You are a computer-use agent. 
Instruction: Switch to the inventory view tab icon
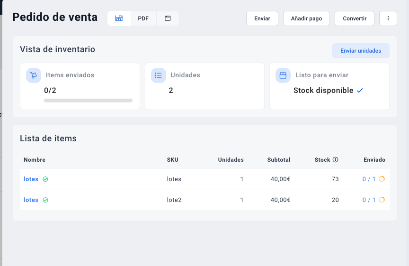119,18
